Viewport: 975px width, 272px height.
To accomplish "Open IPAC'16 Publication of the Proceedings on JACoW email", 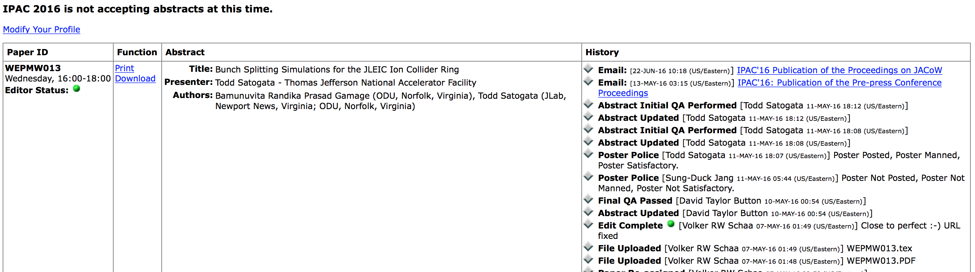I will click(839, 70).
